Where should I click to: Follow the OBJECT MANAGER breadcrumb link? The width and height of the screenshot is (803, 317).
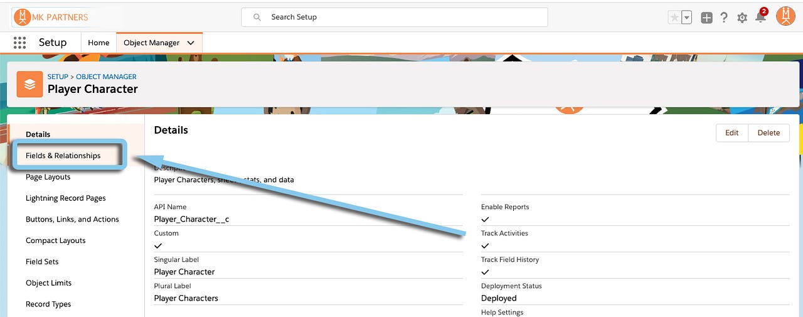(106, 77)
